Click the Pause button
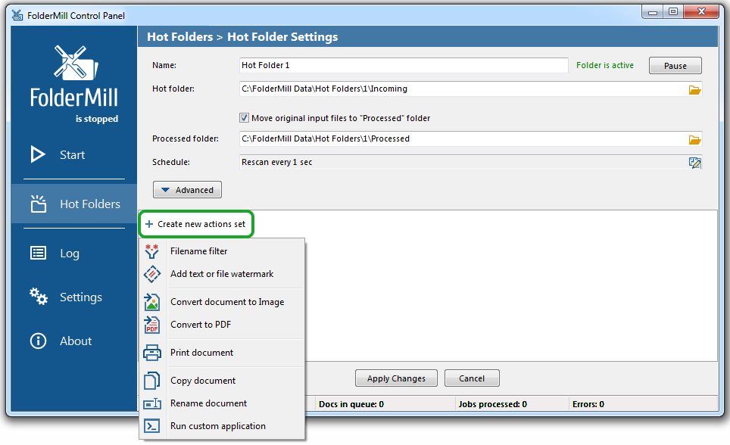Viewport: 730px width, 445px height. pos(675,66)
